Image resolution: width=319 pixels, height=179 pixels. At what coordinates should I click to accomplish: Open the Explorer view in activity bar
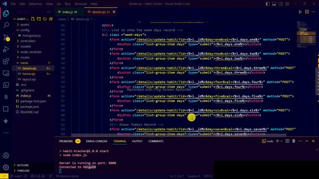pyautogui.click(x=5, y=13)
